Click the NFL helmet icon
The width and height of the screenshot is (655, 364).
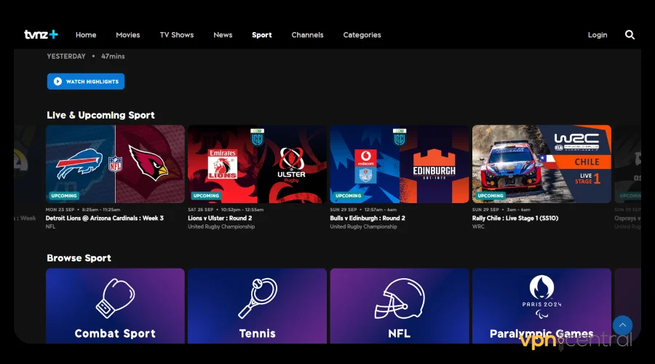coord(400,298)
